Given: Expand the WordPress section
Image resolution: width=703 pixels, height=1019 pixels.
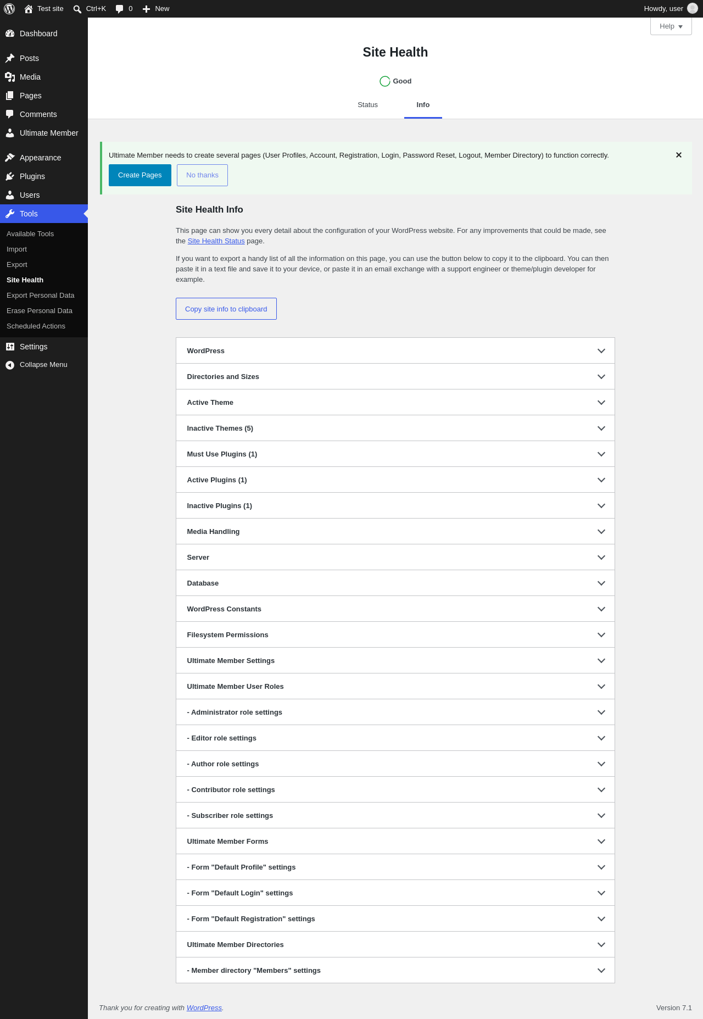Looking at the screenshot, I should click(x=395, y=350).
